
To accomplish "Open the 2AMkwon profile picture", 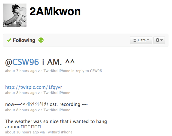I will pyautogui.click(x=15, y=16).
